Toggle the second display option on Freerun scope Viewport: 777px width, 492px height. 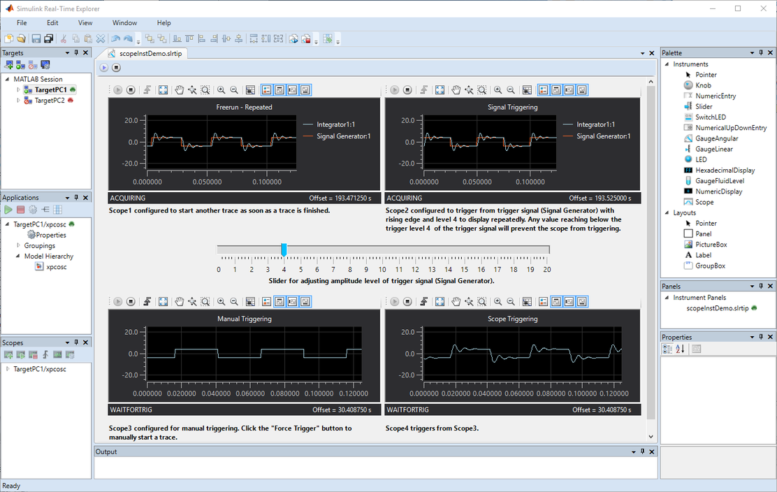point(279,89)
